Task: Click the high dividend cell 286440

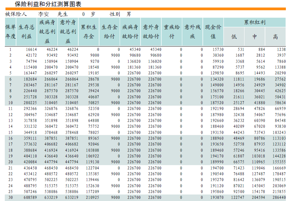Action: click(x=279, y=198)
